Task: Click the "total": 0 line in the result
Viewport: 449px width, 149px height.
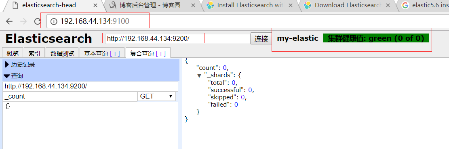Action: click(223, 83)
